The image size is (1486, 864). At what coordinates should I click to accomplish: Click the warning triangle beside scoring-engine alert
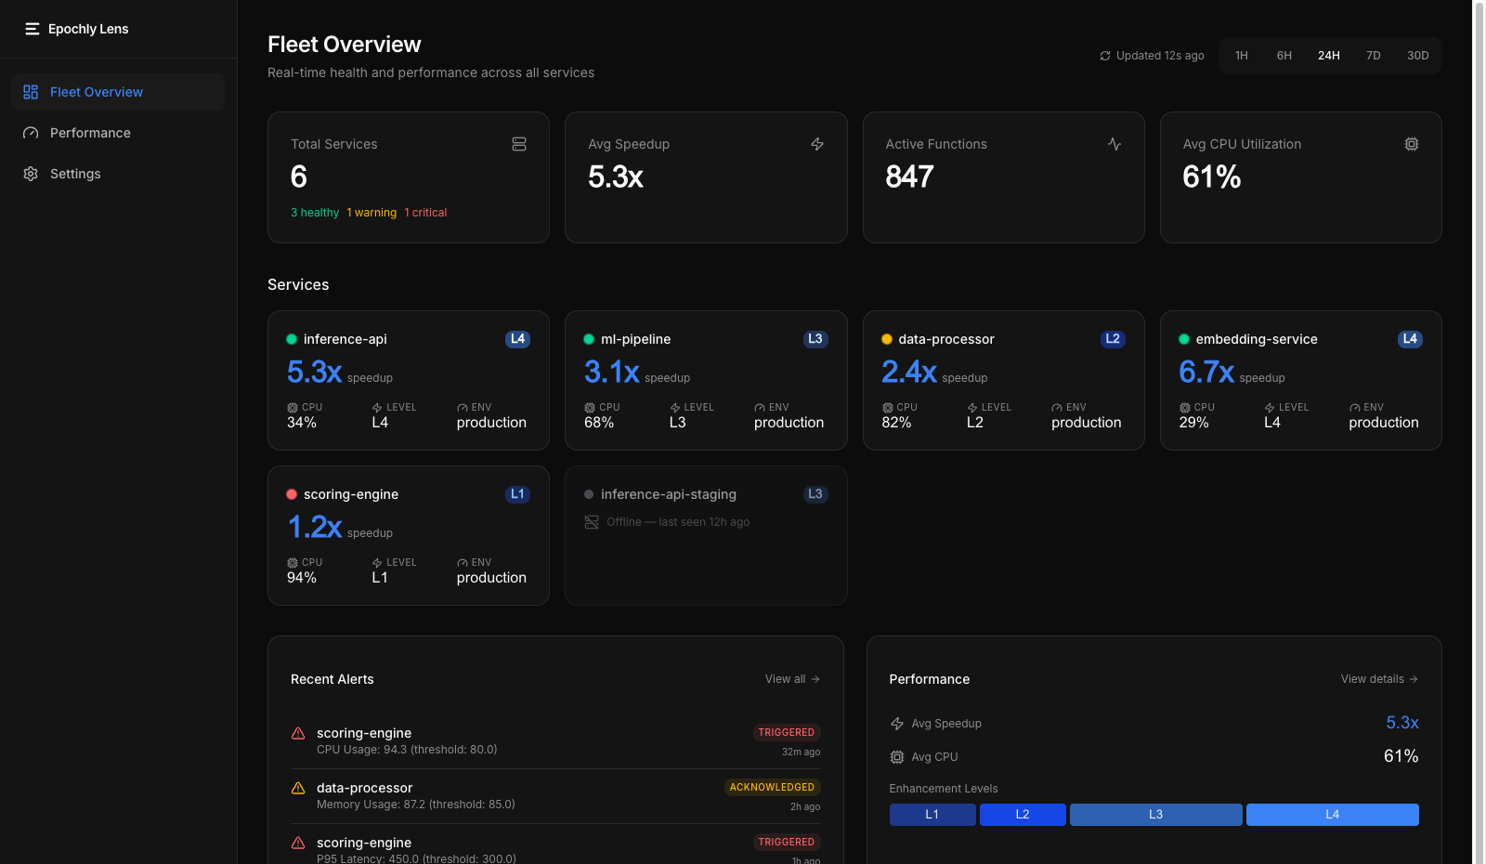297,732
